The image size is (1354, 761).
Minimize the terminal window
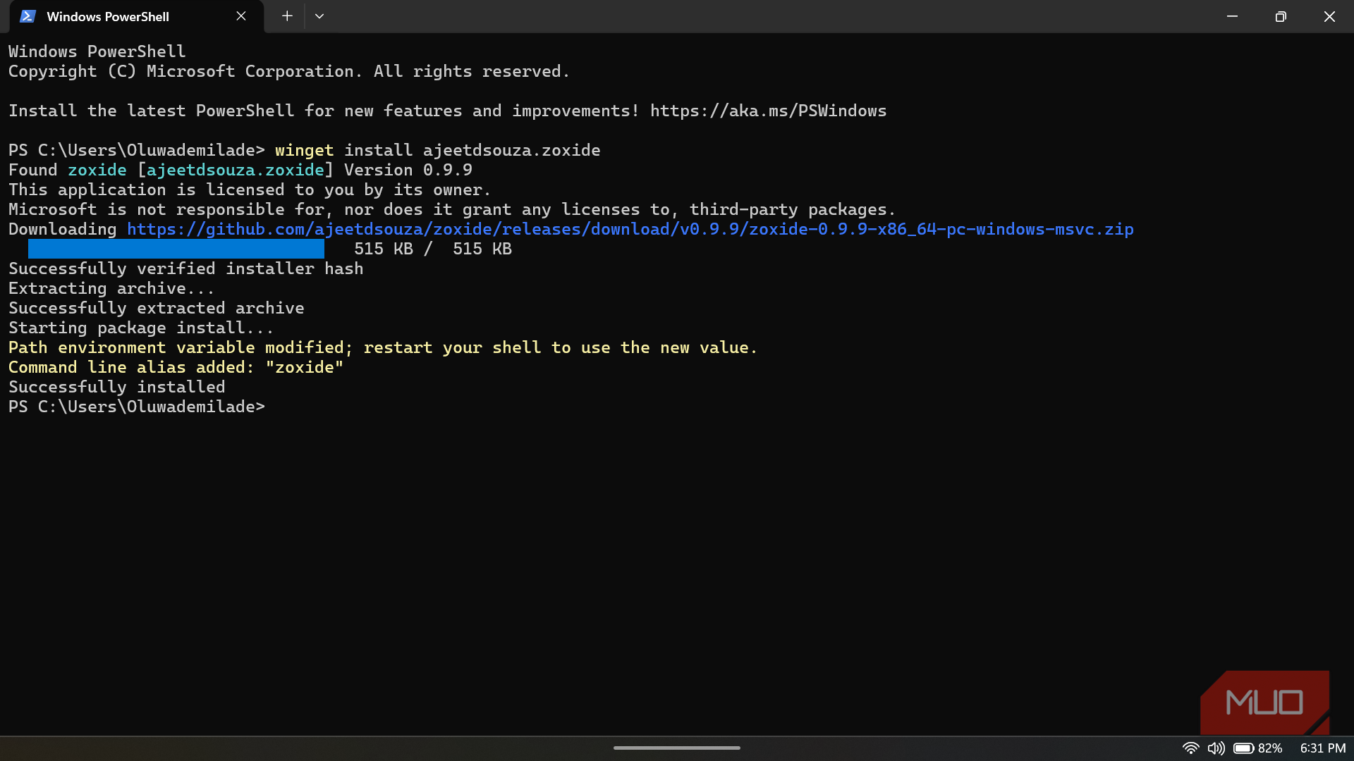(1232, 16)
